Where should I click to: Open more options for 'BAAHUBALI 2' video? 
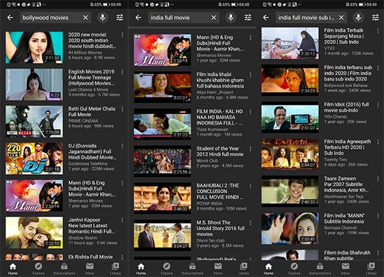click(x=250, y=186)
